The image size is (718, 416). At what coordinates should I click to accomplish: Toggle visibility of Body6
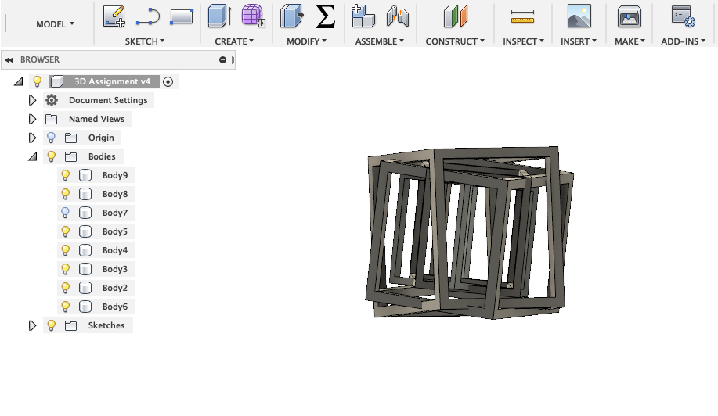[66, 307]
